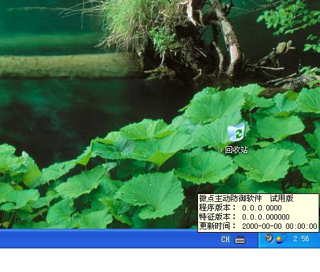Viewport: 320px width, 272px height.
Task: Click the 特征版本 line in tooltip
Action: (x=244, y=217)
